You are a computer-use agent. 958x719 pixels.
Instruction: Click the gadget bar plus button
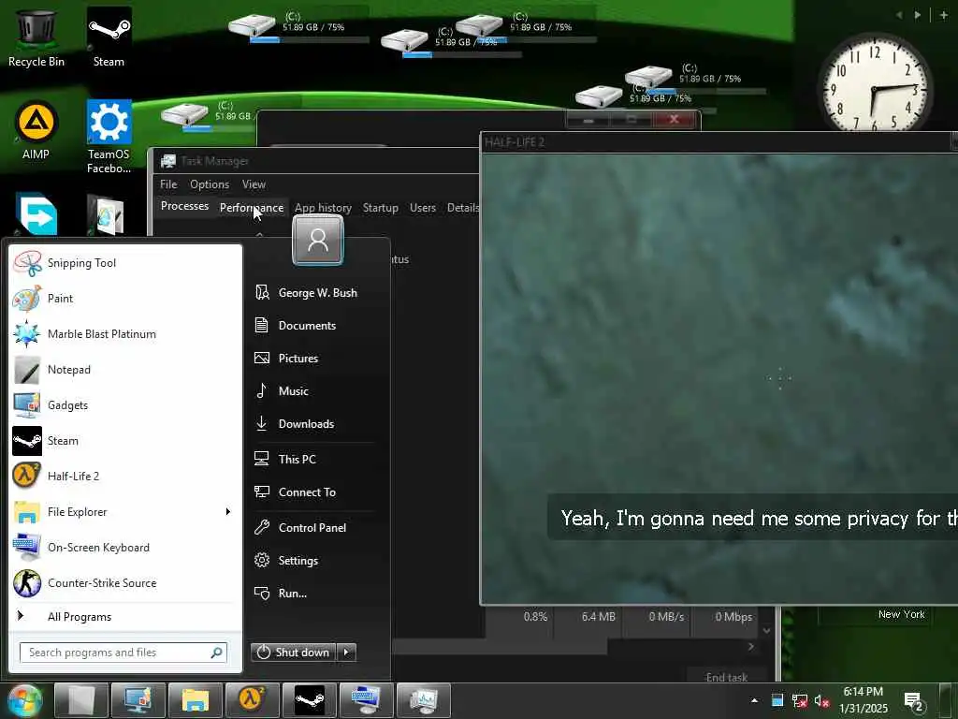944,15
